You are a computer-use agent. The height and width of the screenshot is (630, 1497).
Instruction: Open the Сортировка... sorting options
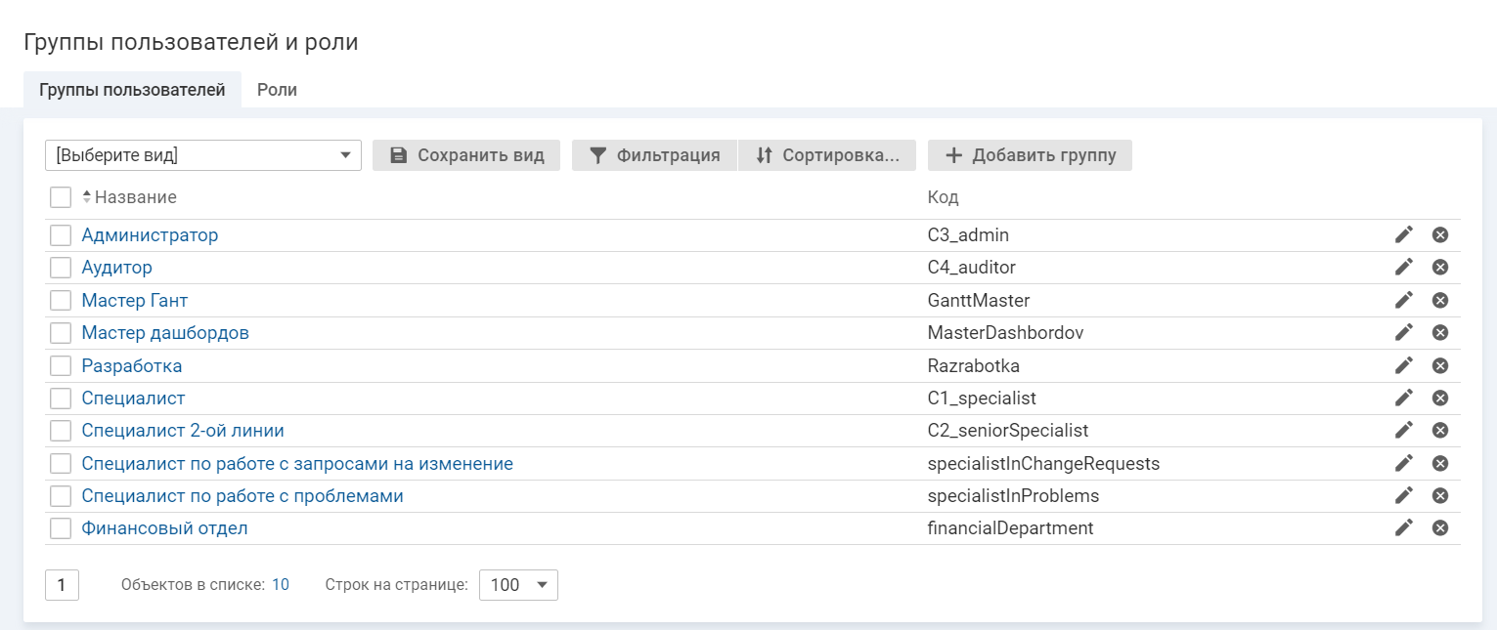click(x=827, y=155)
